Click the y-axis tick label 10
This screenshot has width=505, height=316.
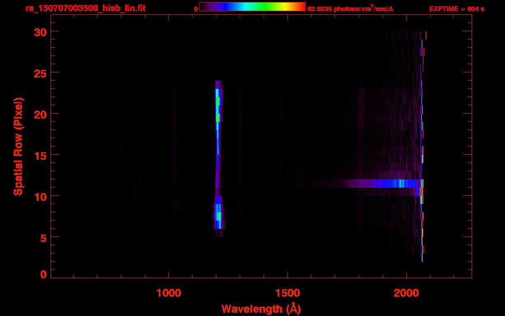(40, 196)
